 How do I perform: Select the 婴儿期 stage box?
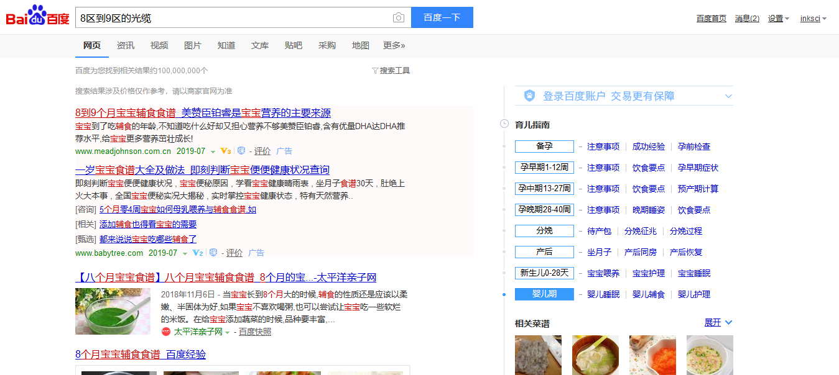pos(544,294)
